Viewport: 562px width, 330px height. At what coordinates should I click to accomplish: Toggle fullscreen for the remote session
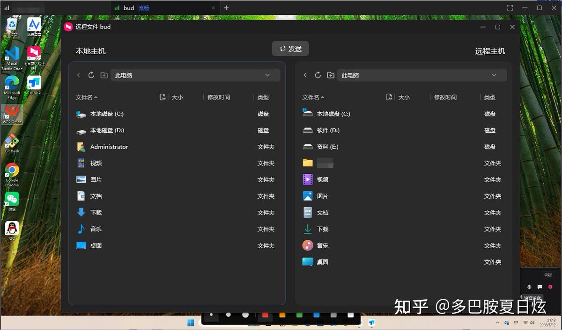[x=510, y=8]
